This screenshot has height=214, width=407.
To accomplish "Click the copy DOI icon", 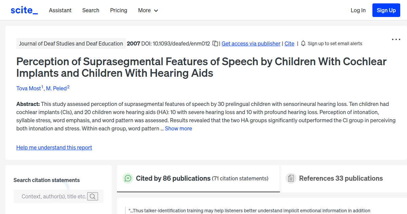I will tap(215, 43).
